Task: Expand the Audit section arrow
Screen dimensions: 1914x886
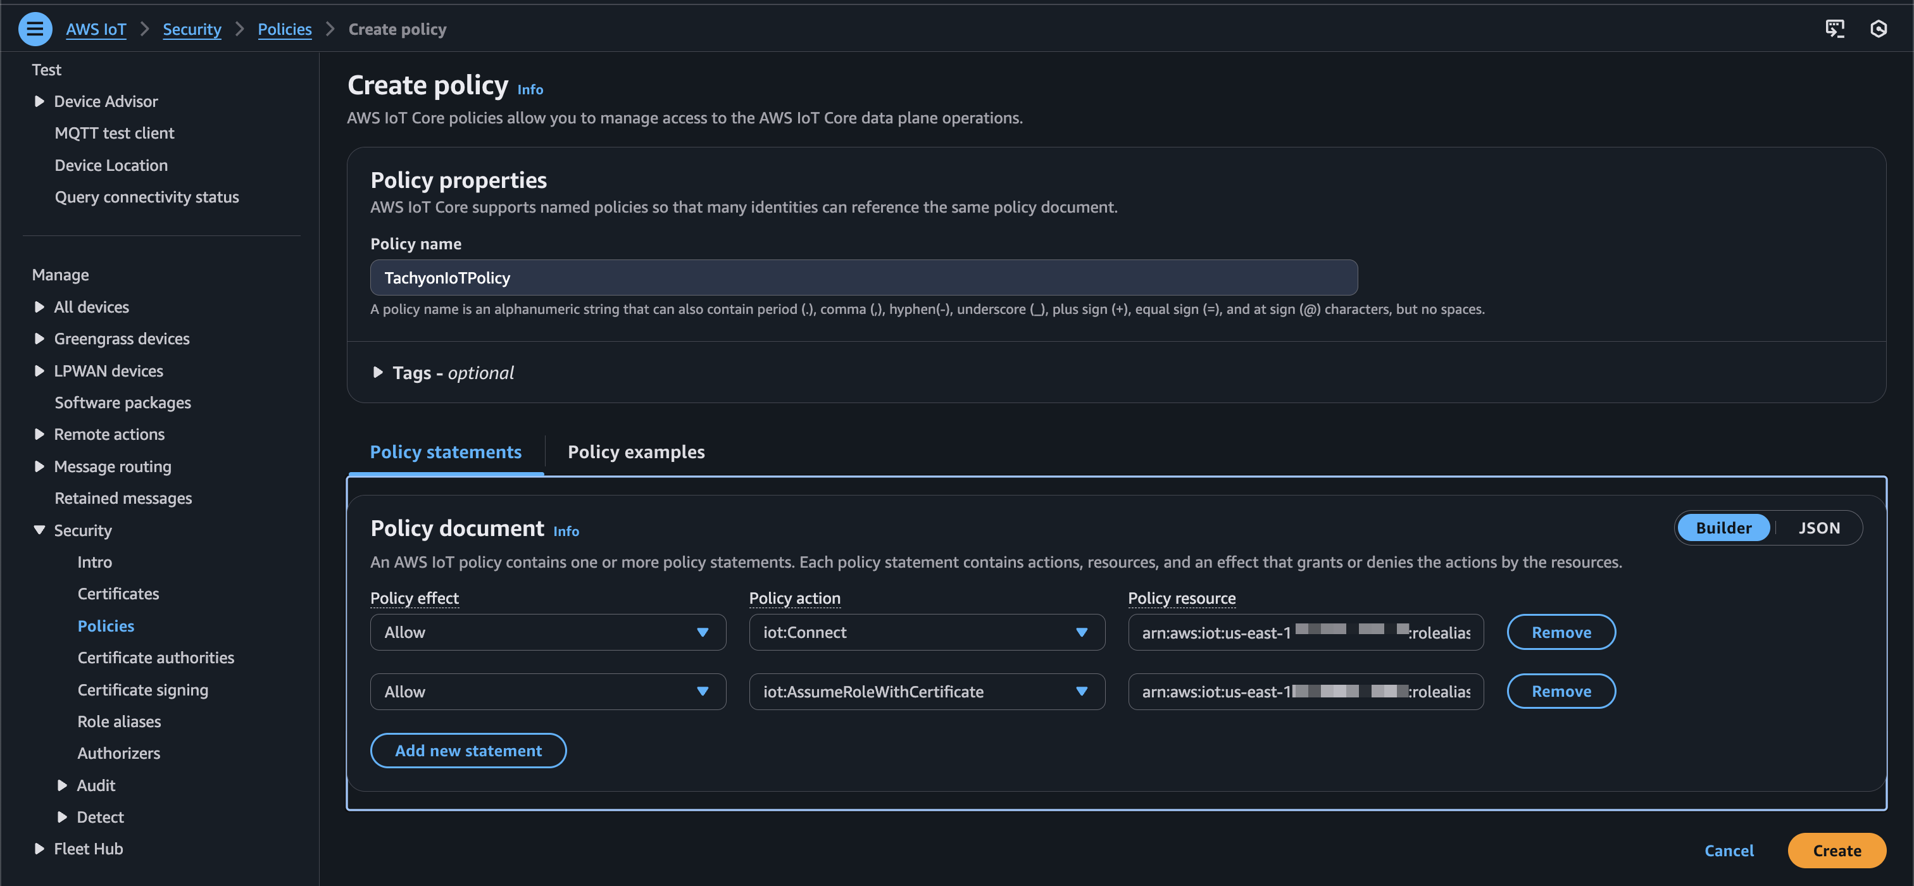Action: point(63,785)
